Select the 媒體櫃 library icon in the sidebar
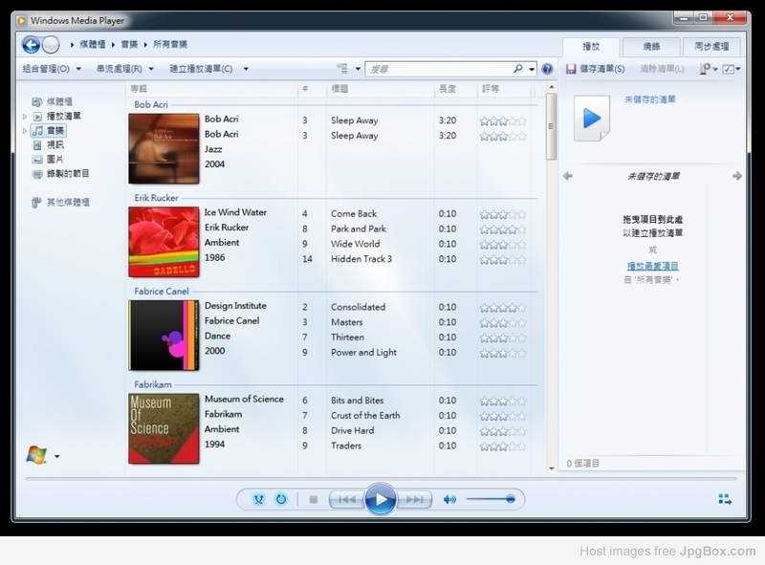Screen dimensions: 765x565 tap(37, 101)
